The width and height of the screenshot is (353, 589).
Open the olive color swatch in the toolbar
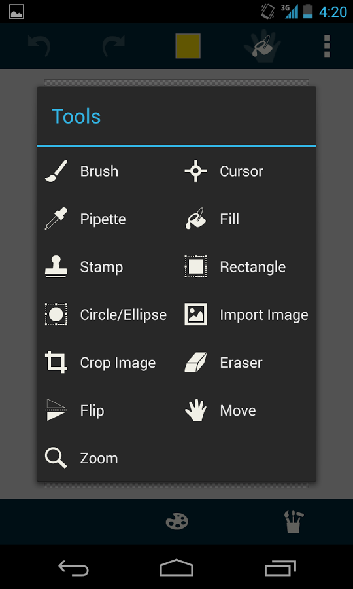tap(188, 46)
